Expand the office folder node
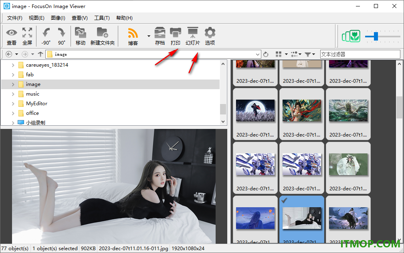This screenshot has height=253, width=404. click(13, 113)
